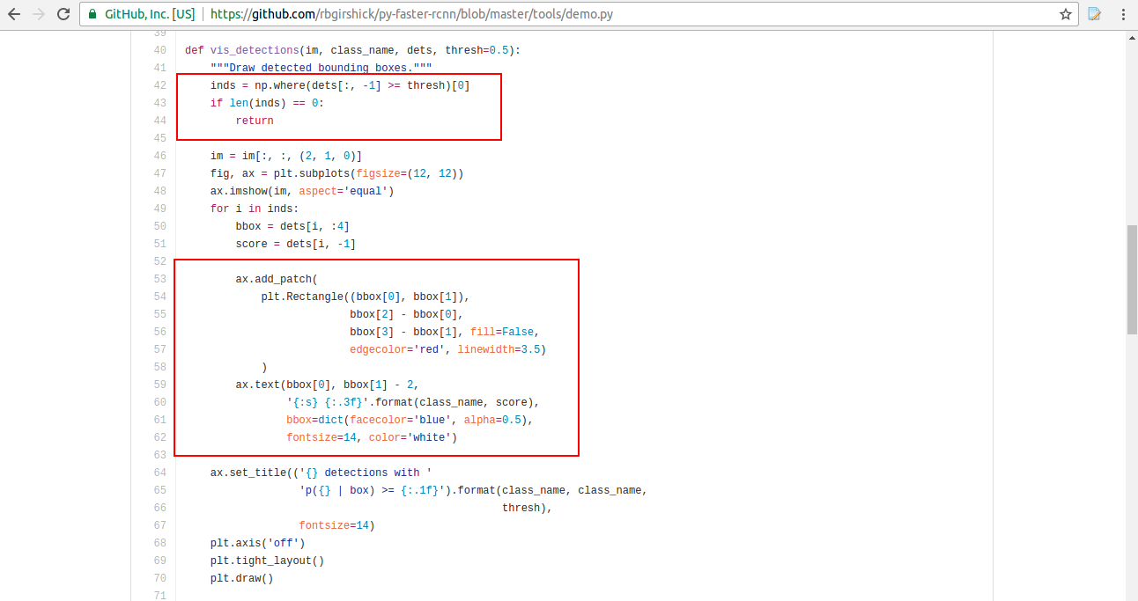Select line number 49

159,209
